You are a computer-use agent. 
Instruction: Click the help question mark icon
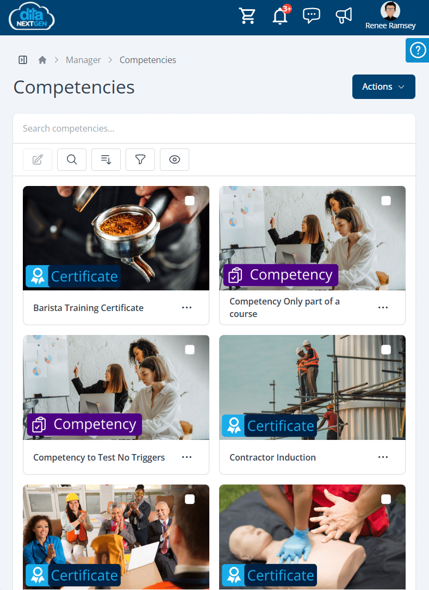click(418, 50)
